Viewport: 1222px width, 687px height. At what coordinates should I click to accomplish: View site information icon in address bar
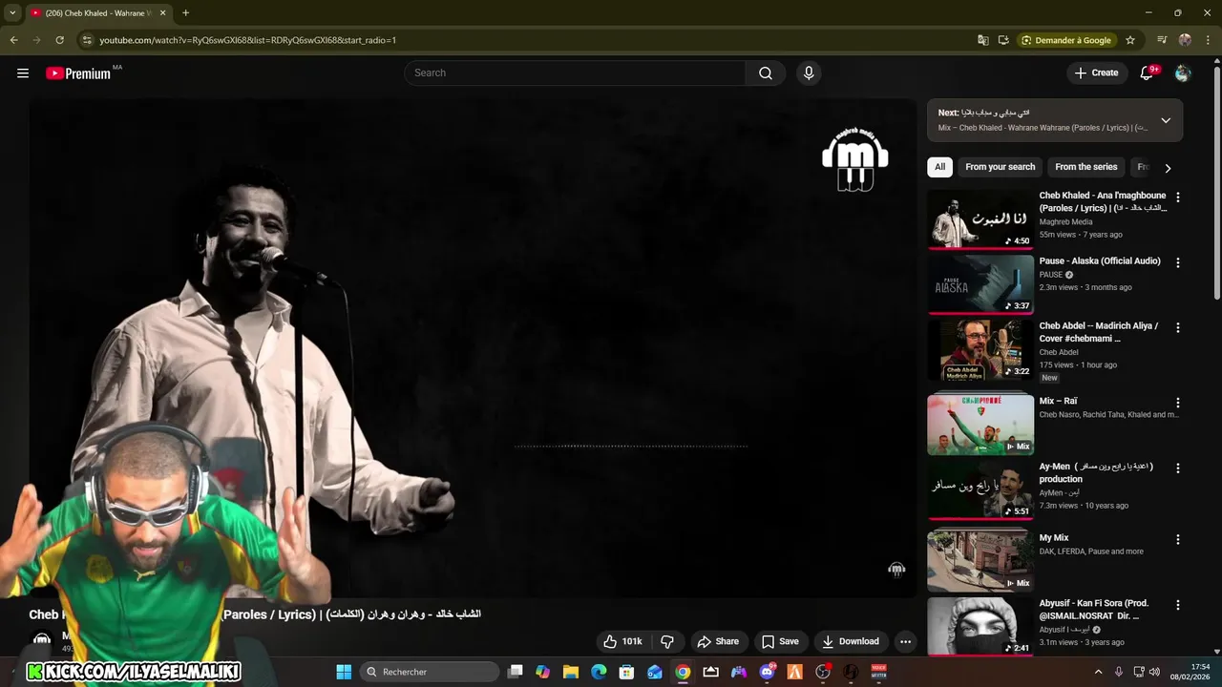87,40
